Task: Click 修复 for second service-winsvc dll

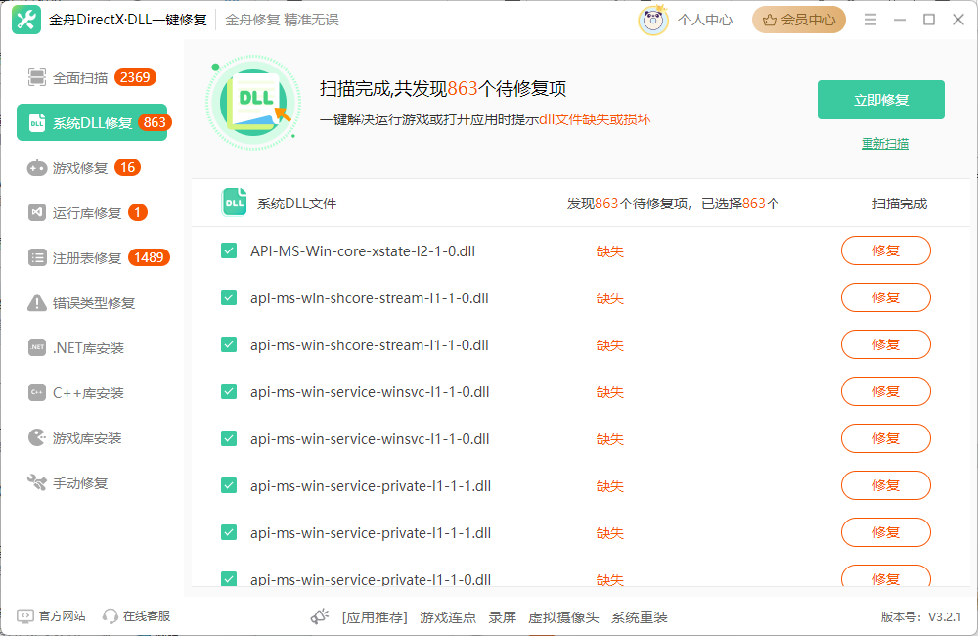Action: click(x=886, y=438)
